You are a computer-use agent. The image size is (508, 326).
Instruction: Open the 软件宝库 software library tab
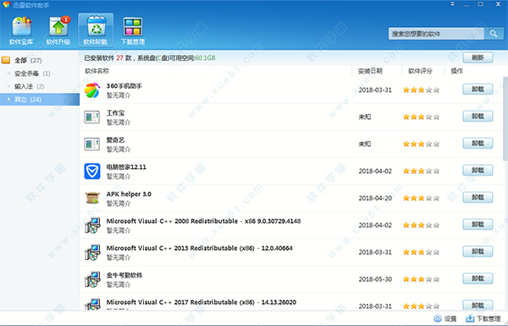tap(21, 30)
